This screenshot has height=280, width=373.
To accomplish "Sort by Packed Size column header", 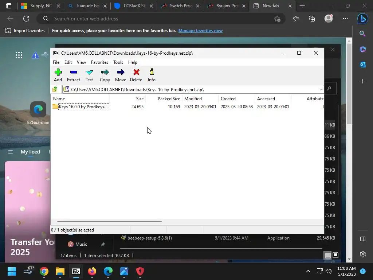I will [x=164, y=98].
